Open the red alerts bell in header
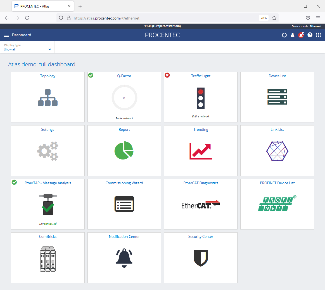325x290 pixels. tap(301, 35)
